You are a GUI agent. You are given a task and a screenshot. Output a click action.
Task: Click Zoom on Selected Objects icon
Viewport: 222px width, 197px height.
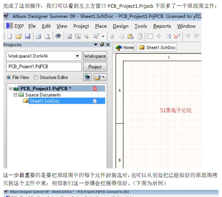[x=87, y=36]
